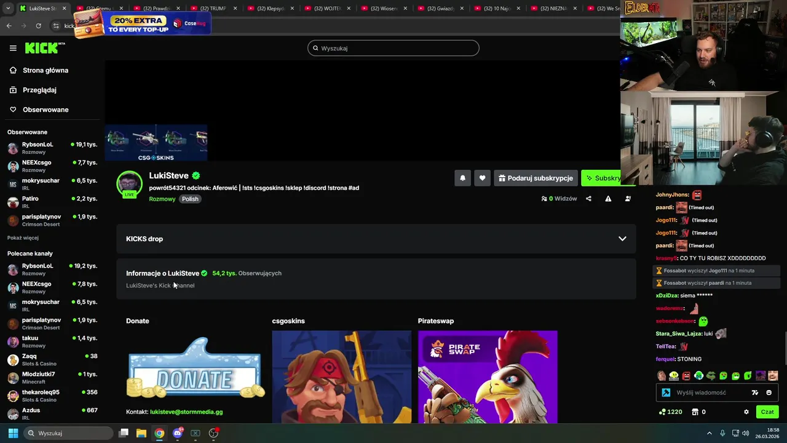Screen dimensions: 787x443
Task: Click the user icon next to report icon
Action: [628, 199]
